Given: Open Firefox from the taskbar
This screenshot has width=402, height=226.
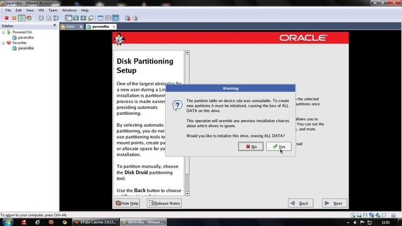Looking at the screenshot, I should point(51,222).
